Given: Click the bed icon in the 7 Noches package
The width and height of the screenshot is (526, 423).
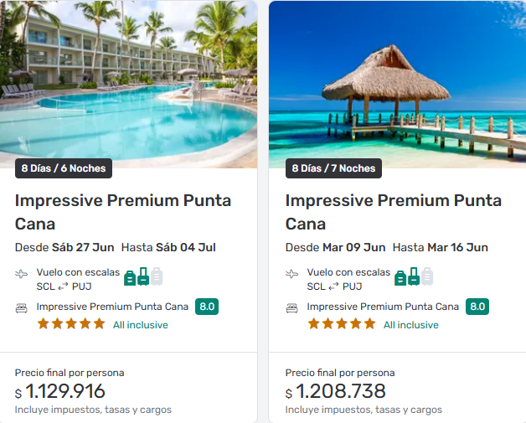Looking at the screenshot, I should 292,307.
